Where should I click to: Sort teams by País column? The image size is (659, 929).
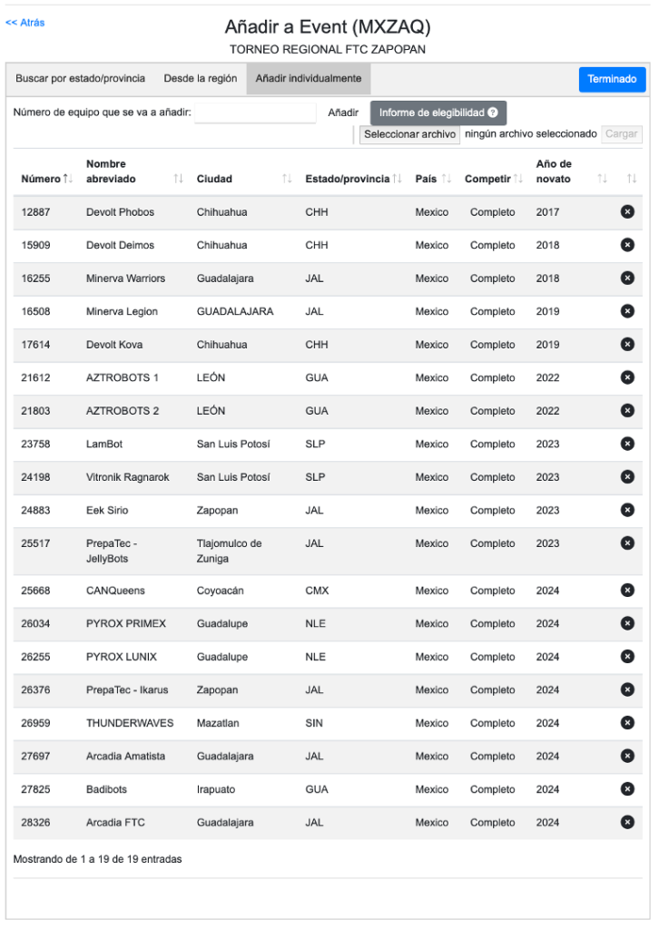point(445,179)
